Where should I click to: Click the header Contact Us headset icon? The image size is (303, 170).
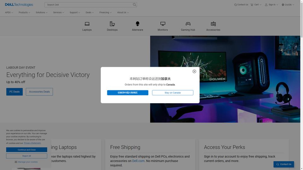point(235,5)
